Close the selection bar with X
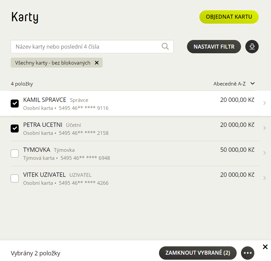The width and height of the screenshot is (271, 261). [265, 247]
